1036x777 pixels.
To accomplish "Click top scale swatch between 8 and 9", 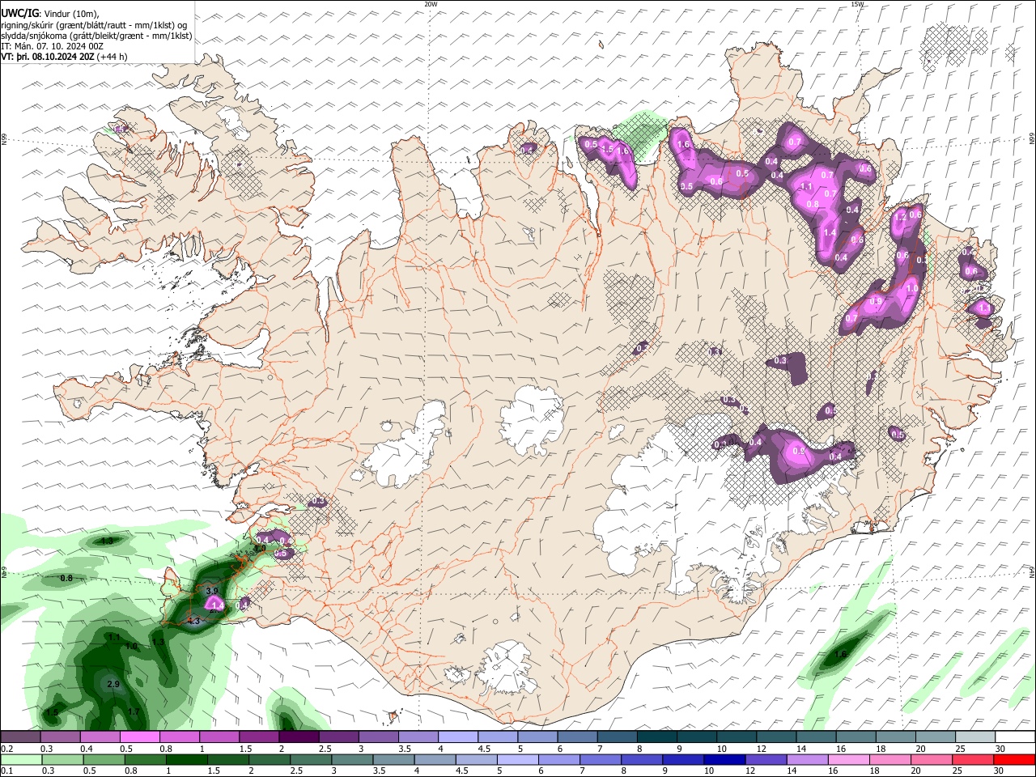I will [x=657, y=737].
